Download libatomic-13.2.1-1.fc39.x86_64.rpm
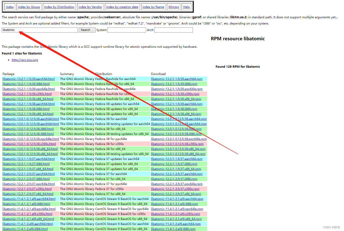344x231 pixels. pos(176,99)
